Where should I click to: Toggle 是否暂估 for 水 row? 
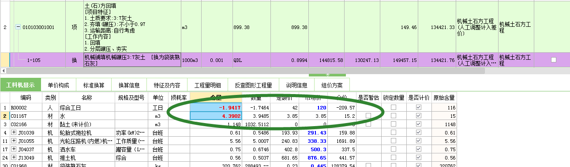[x=368, y=116]
